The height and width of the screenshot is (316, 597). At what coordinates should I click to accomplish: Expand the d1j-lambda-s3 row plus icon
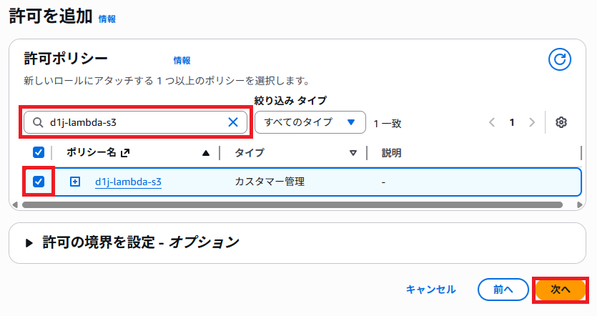(x=75, y=182)
